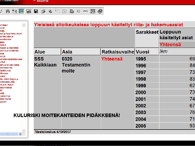Select the year 2001 row
195x146 pixels.
[147, 99]
